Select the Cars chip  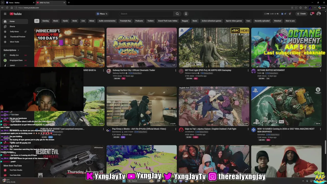248,21
